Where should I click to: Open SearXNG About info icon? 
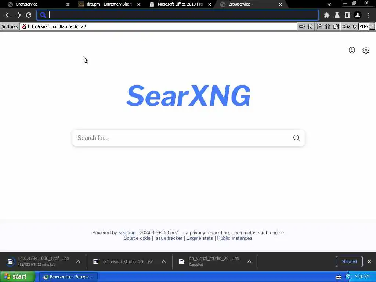[352, 50]
